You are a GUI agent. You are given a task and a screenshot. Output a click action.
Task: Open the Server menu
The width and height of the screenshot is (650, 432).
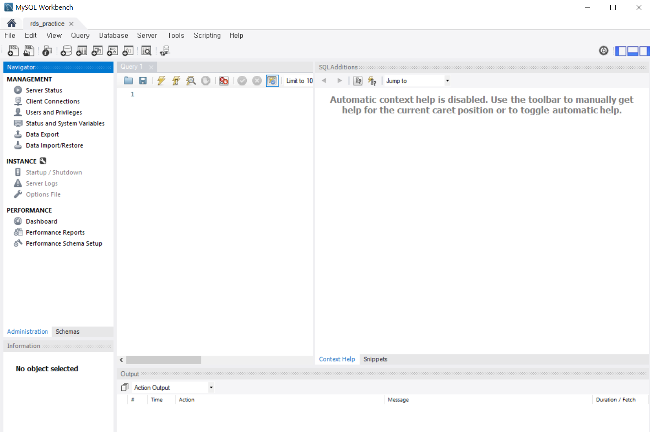click(x=147, y=36)
